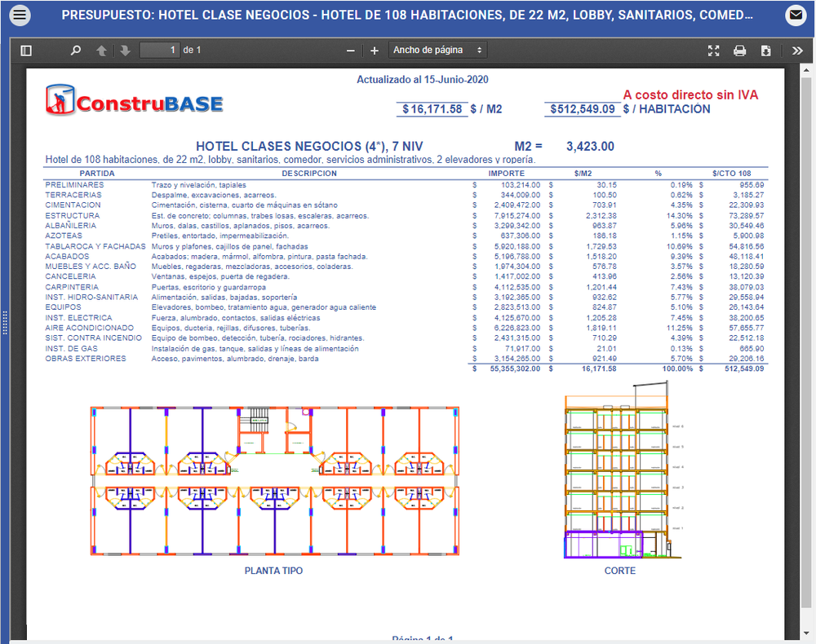Viewport: 816px width, 644px height.
Task: Click 'TABLAROCA Y FACHADAS' row label
Action: point(95,246)
